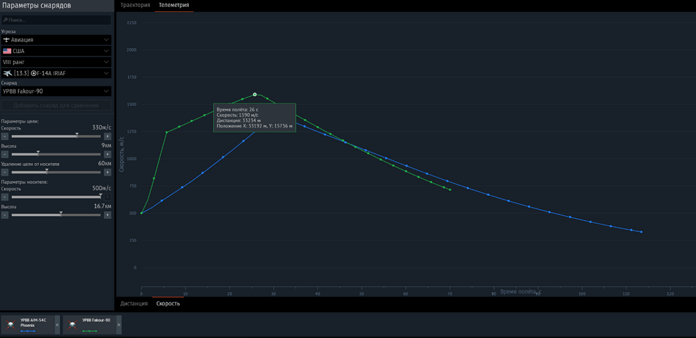Click the target speed 330 m/s slider
This screenshot has width=696, height=338.
[56, 137]
